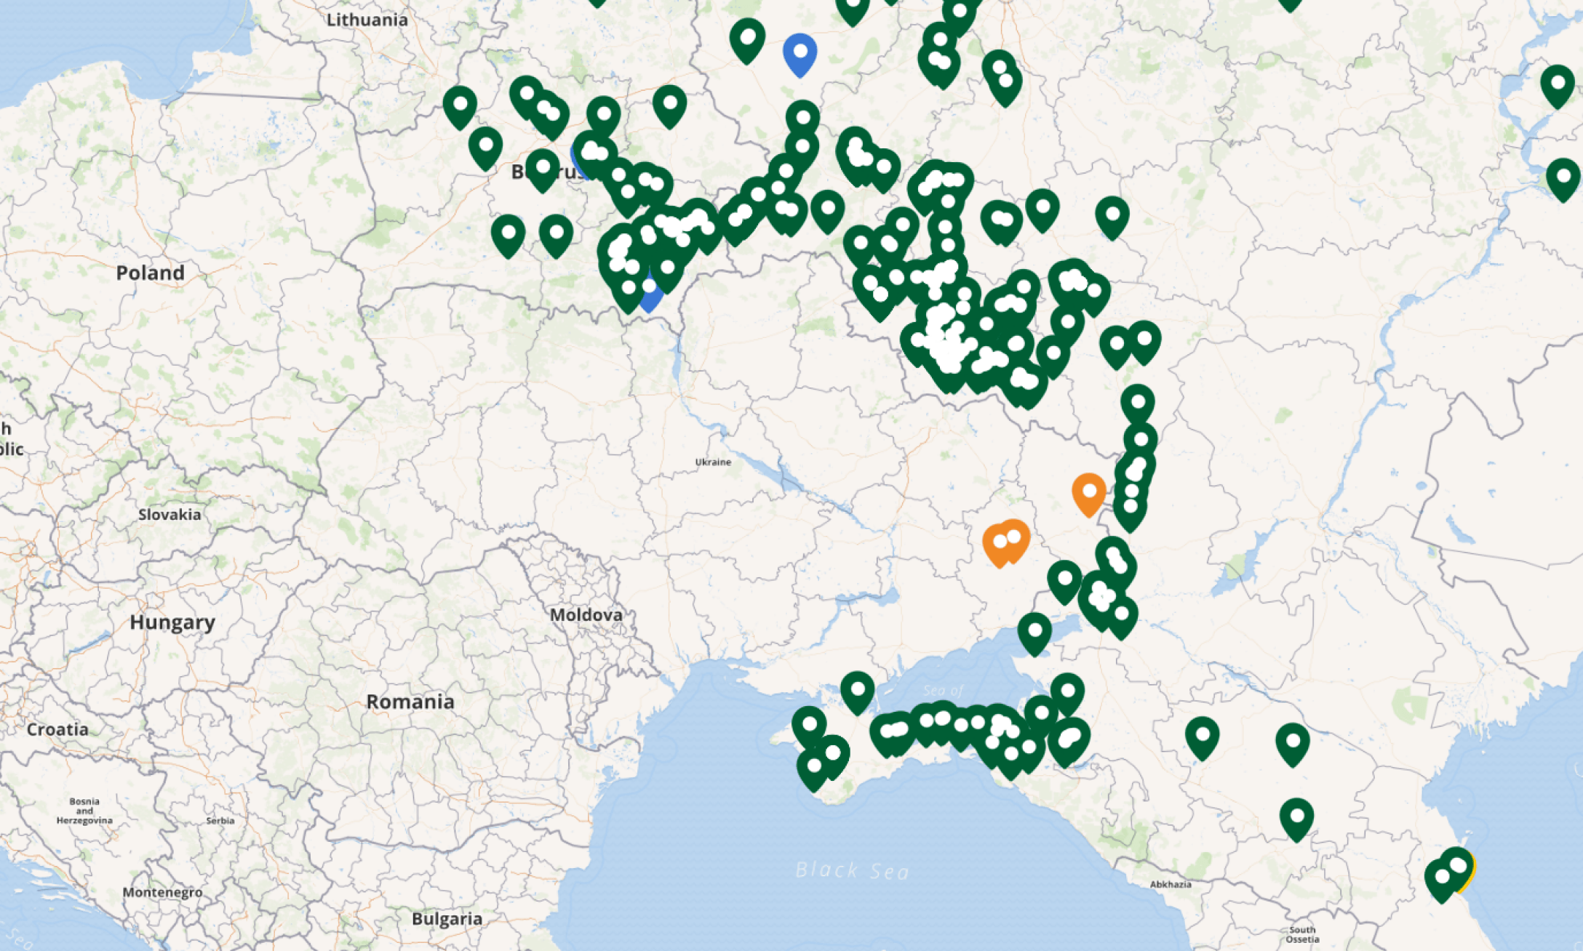Select the green marker north of the southernmost Caucasus marker
Viewport: 1583px width, 951px height.
[1293, 745]
